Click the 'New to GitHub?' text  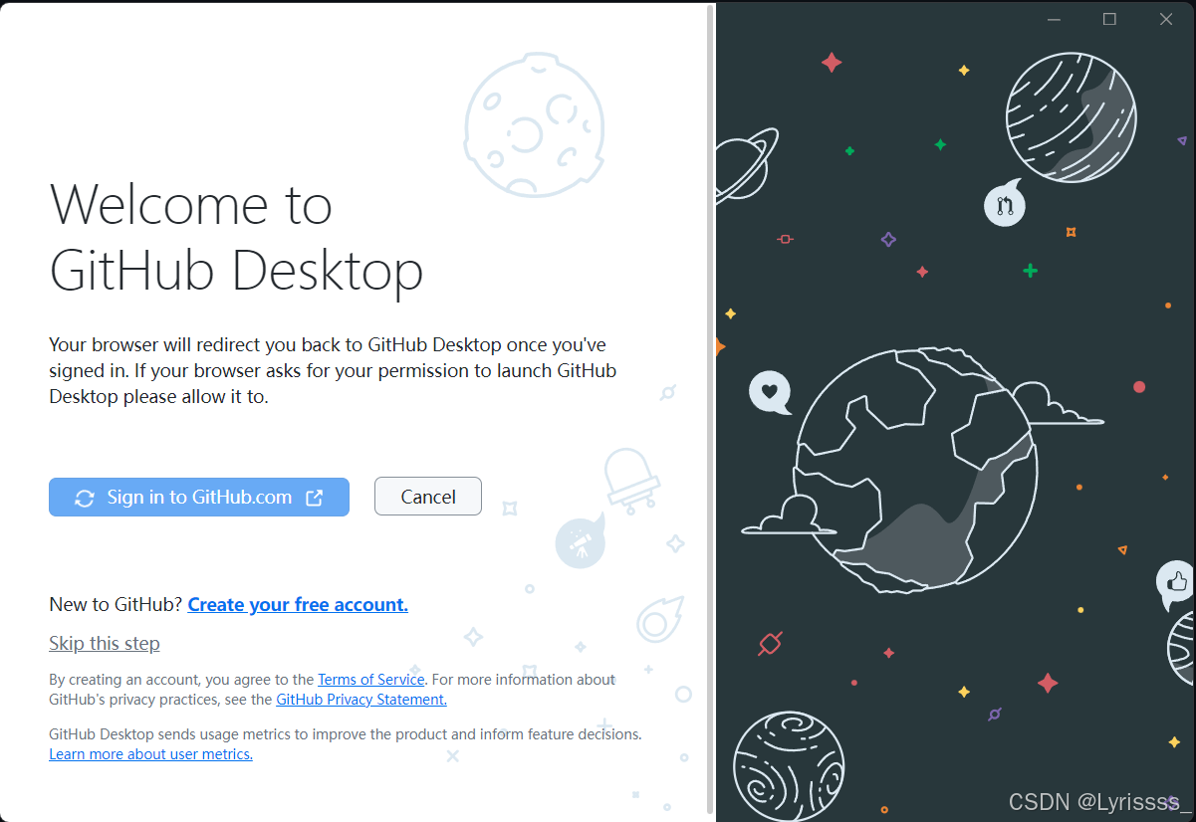coord(116,604)
